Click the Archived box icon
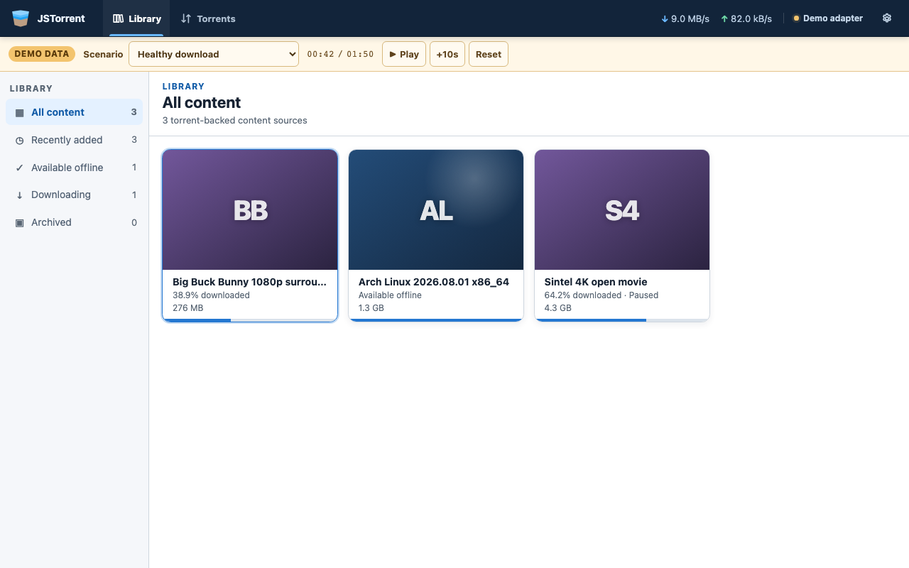Viewport: 909px width, 568px height. (x=19, y=222)
